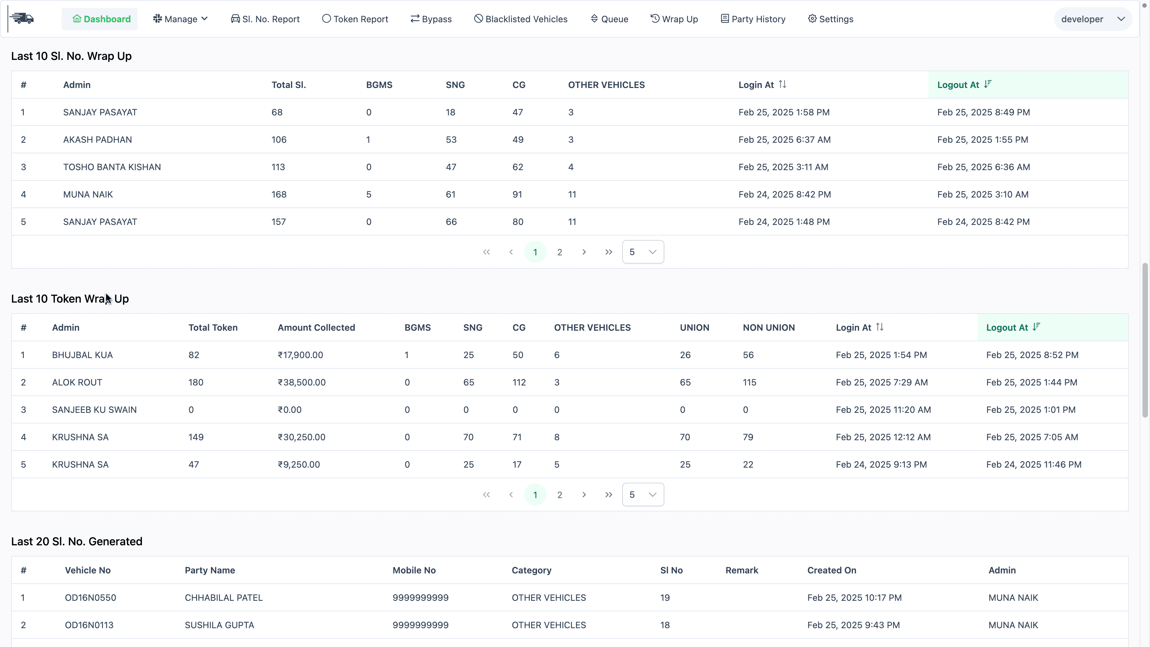Toggle sorting on Token Wrap Up Login At

click(x=880, y=327)
